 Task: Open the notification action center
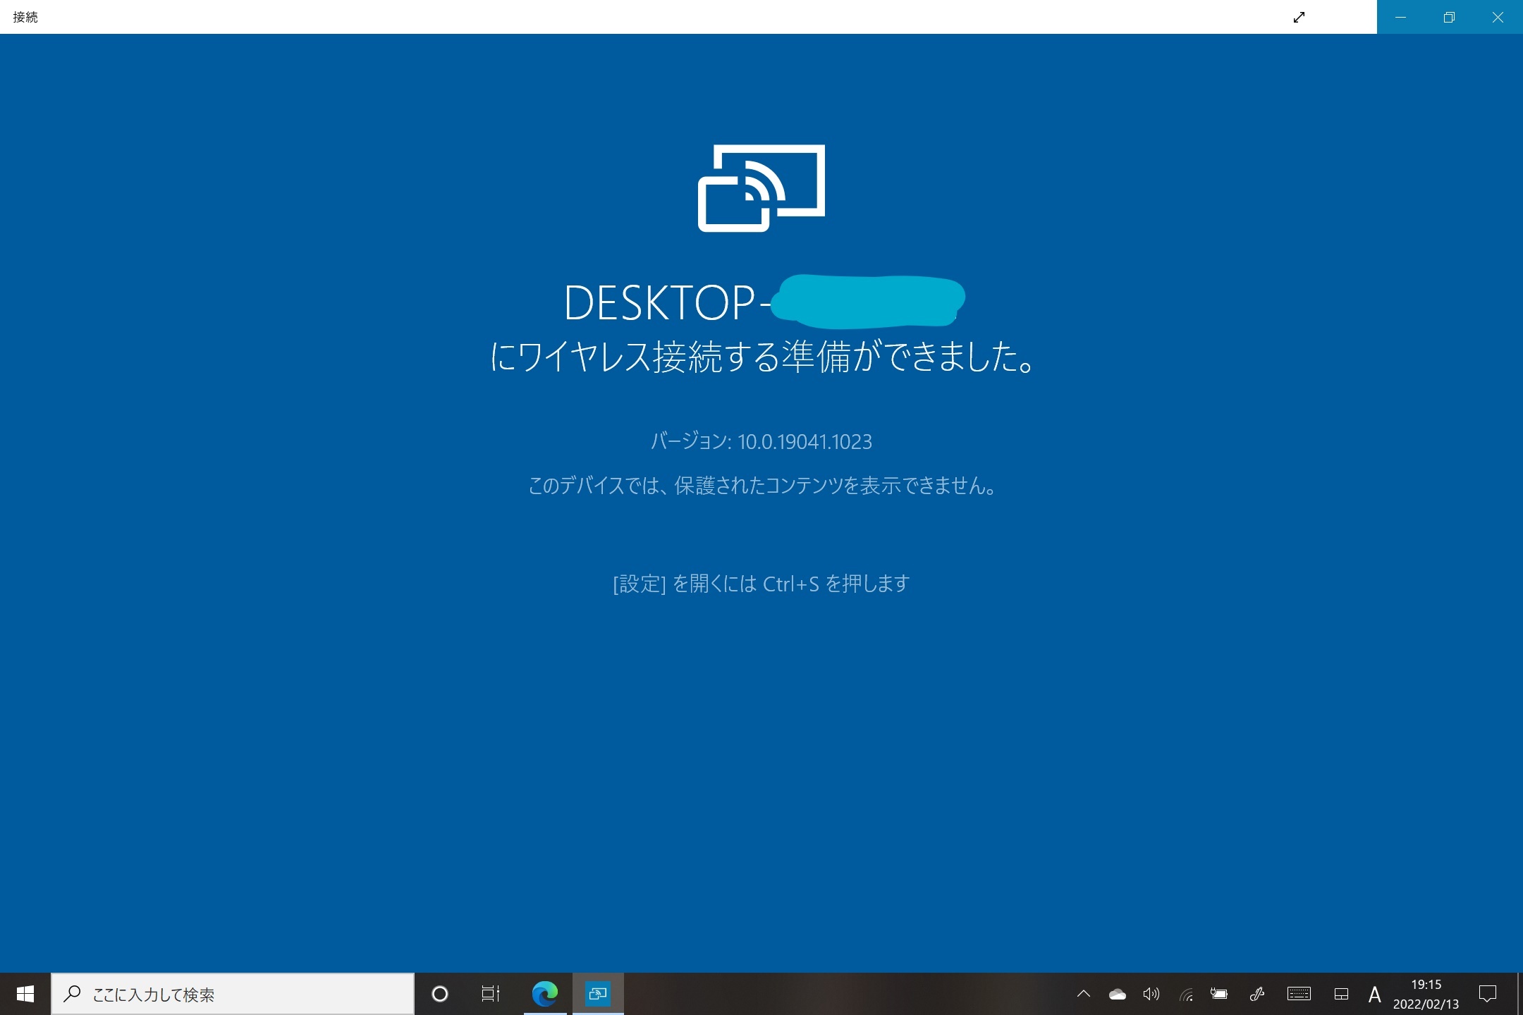tap(1488, 995)
